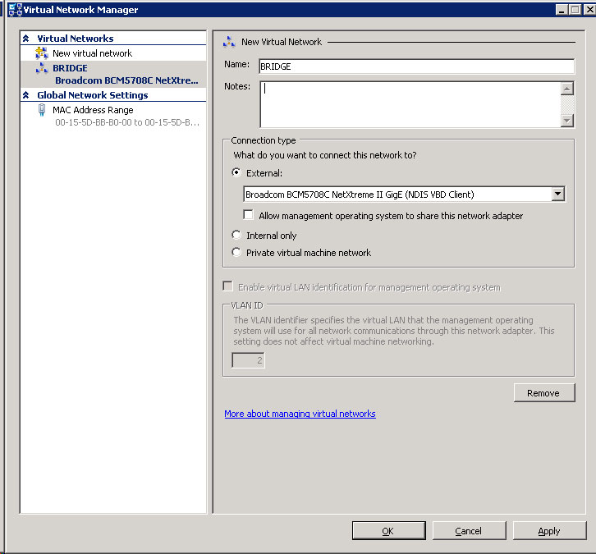Select the Internal only option
The width and height of the screenshot is (596, 554).
[x=237, y=236]
